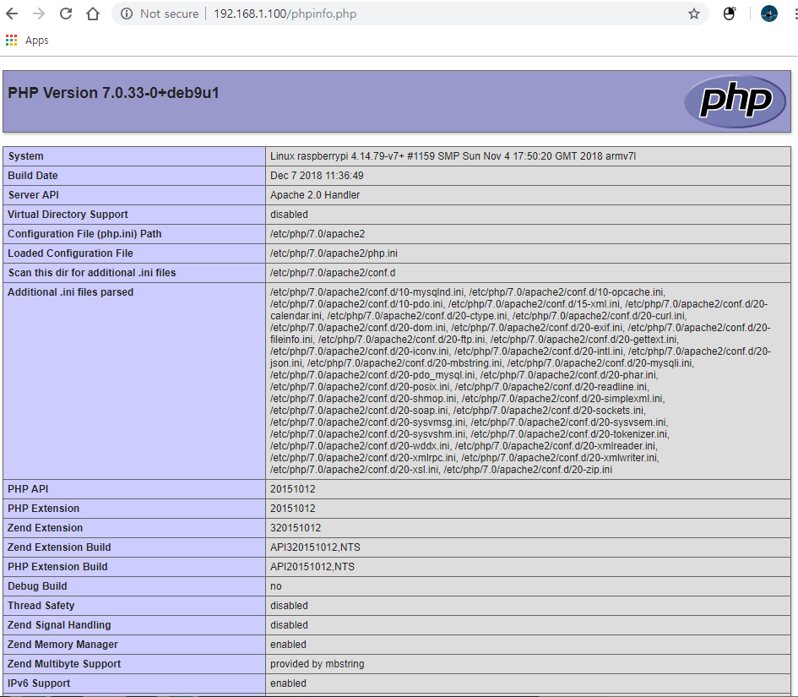Image resolution: width=798 pixels, height=697 pixels.
Task: Click the Zend Signal Handling label
Action: point(59,624)
